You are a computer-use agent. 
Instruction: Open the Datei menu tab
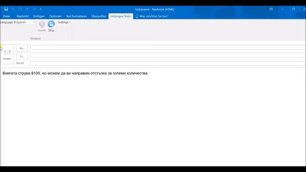[x=6, y=16]
